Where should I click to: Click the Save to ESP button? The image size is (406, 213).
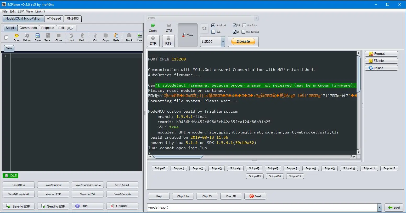19,206
